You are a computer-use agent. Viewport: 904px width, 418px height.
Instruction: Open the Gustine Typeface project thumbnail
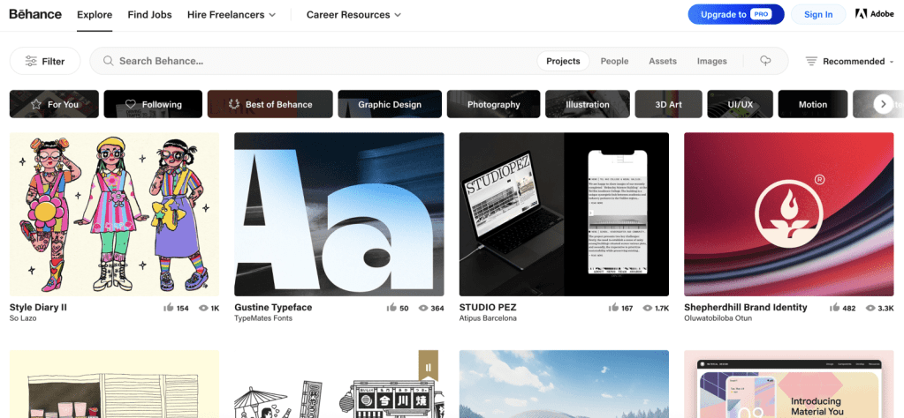point(338,214)
